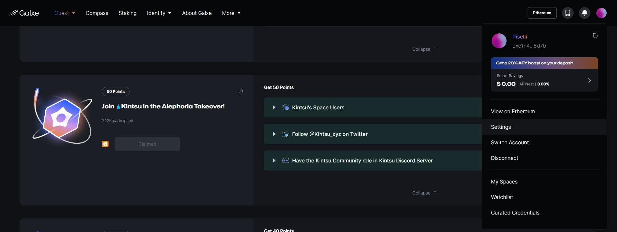The height and width of the screenshot is (232, 617).
Task: Open the Quest dropdown menu
Action: (65, 13)
